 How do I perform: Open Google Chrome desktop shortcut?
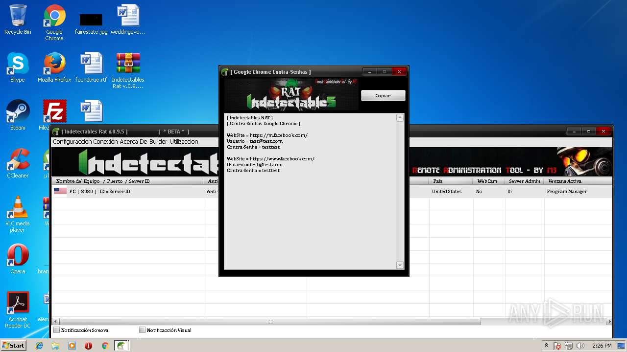click(54, 23)
